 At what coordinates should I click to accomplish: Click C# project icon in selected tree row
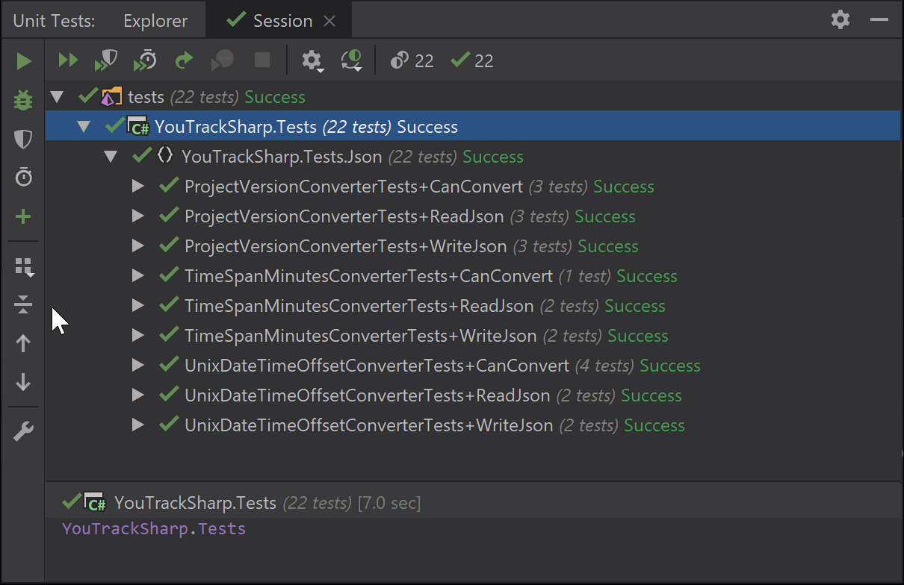click(138, 126)
